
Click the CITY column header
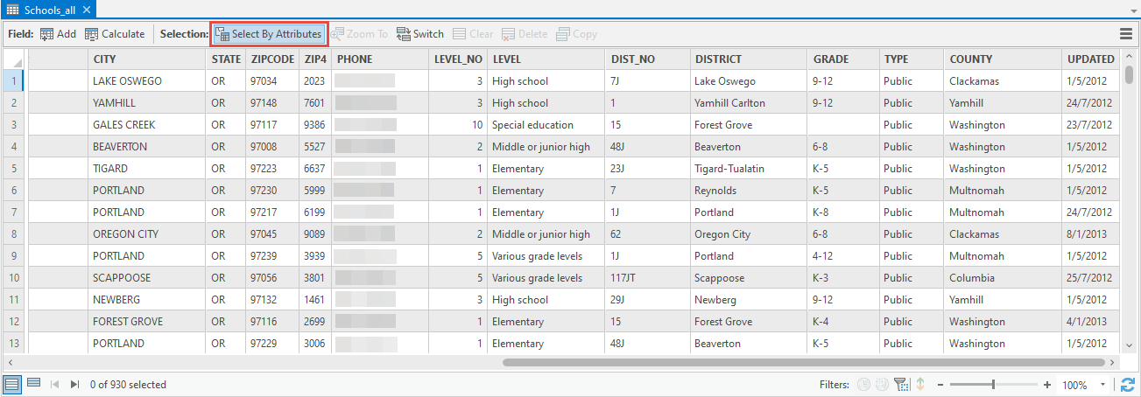[x=146, y=59]
